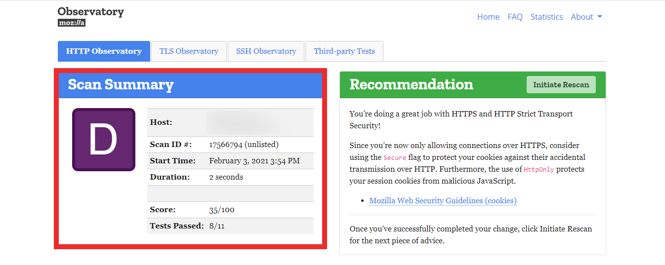Go to the FAQ page
The width and height of the screenshot is (665, 265).
coord(515,17)
